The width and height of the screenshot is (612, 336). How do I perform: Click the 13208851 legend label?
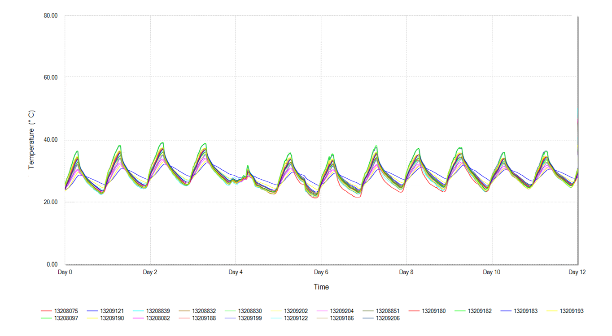pos(388,311)
